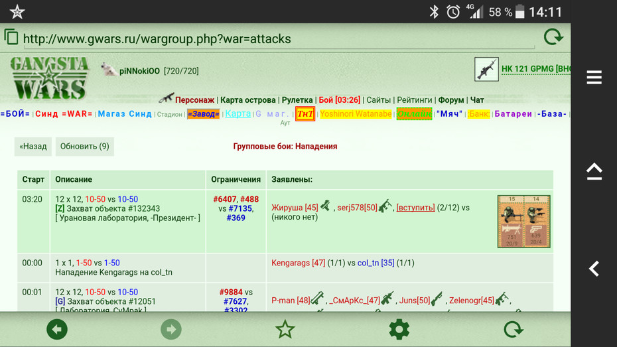Image resolution: width=617 pixels, height=347 pixels.
Task: Open the Персонаж menu
Action: coord(195,100)
